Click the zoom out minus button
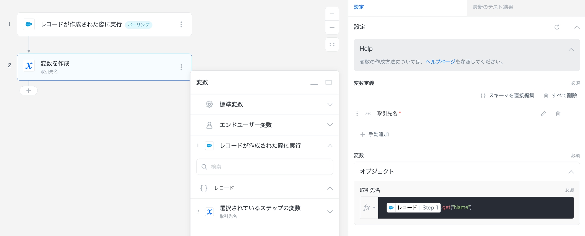Screen dimensions: 585x236 [332, 27]
